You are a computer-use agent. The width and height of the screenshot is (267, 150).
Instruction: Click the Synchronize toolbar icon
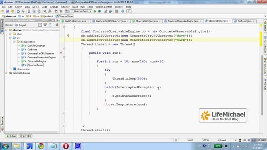coord(12,11)
